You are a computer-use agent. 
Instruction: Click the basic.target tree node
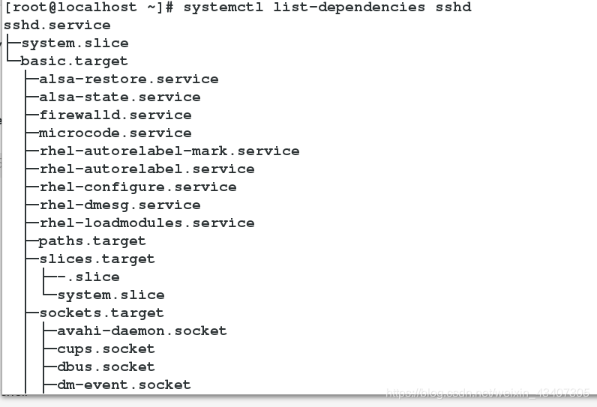74,61
